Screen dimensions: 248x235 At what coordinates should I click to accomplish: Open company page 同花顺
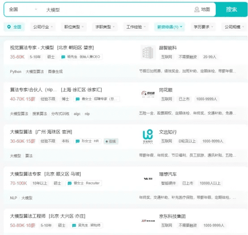click(166, 90)
